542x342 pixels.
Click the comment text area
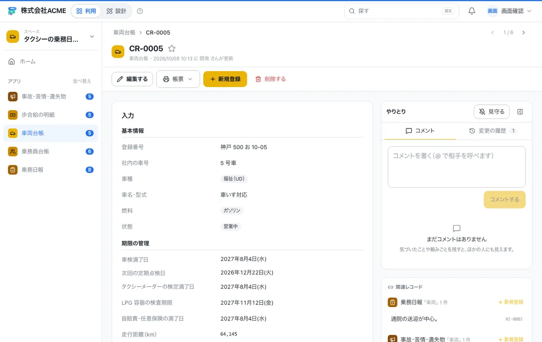pos(456,167)
